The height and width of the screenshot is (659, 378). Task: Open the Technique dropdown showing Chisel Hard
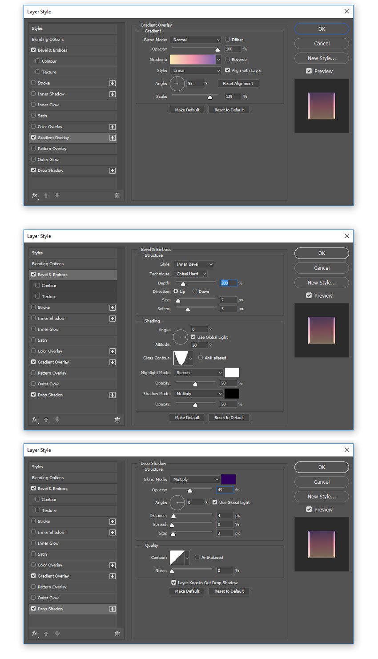click(190, 274)
